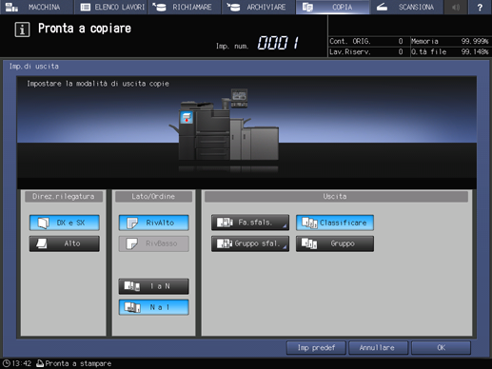Click the offset icon on Fa.sfals.

[x=225, y=223]
